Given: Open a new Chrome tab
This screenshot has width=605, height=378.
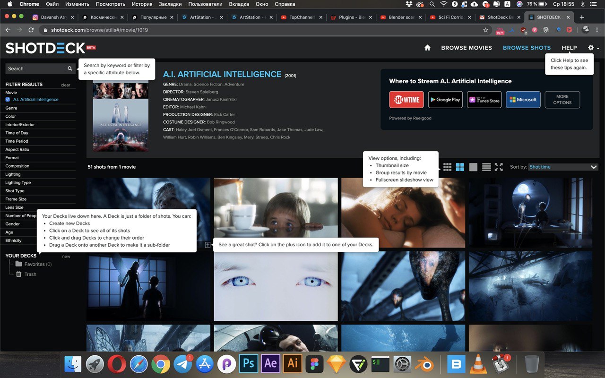Looking at the screenshot, I should pos(582,17).
